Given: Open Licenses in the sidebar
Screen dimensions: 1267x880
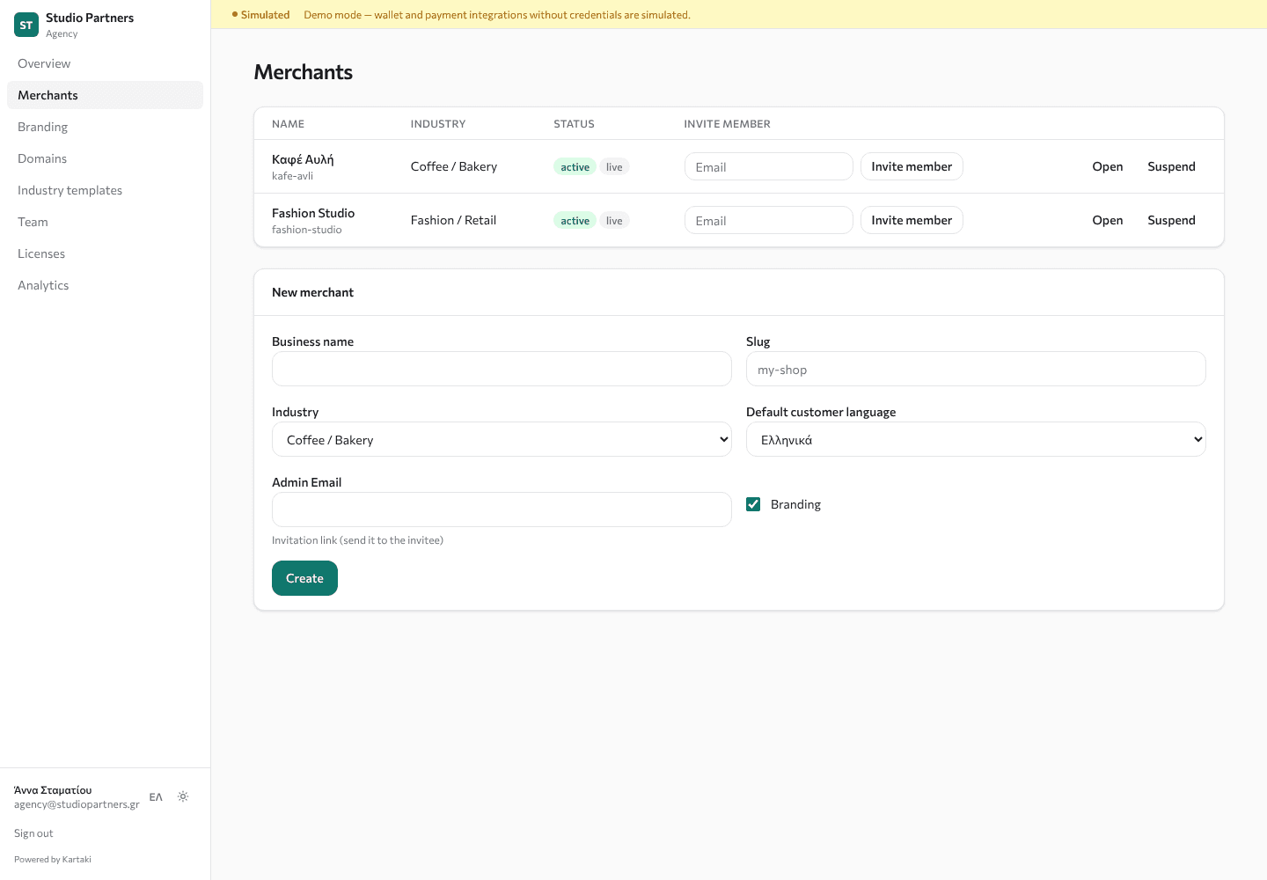Looking at the screenshot, I should click(x=105, y=253).
